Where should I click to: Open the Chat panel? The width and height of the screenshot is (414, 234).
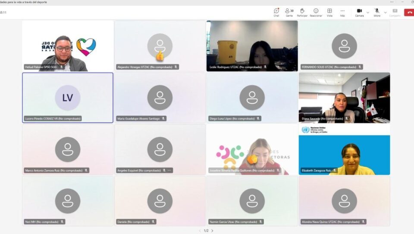[x=276, y=12]
